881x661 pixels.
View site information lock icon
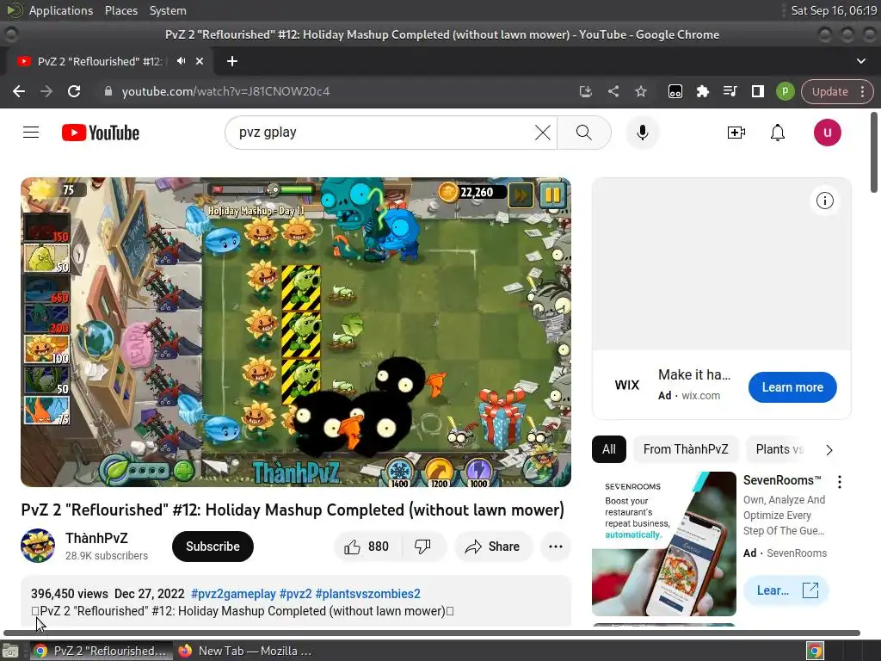click(x=108, y=91)
